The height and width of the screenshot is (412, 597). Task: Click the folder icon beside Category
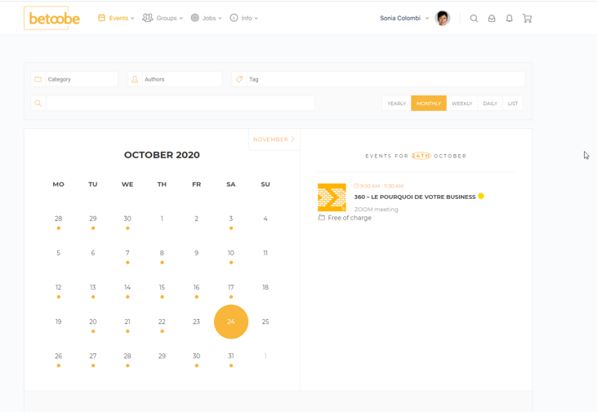[x=38, y=79]
